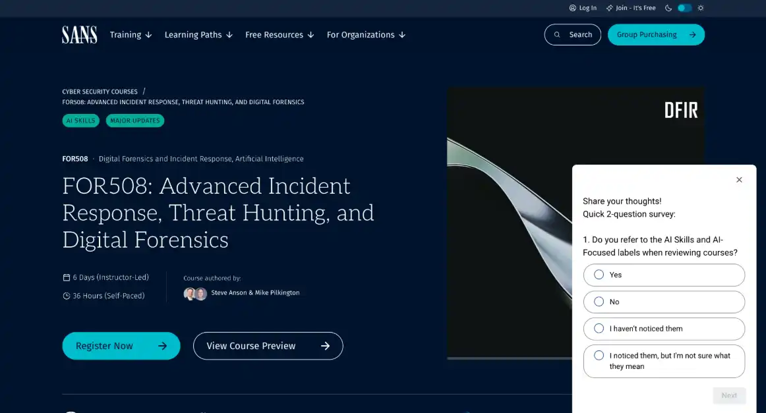Click the FOR508 course code label
The image size is (766, 413).
coord(75,159)
